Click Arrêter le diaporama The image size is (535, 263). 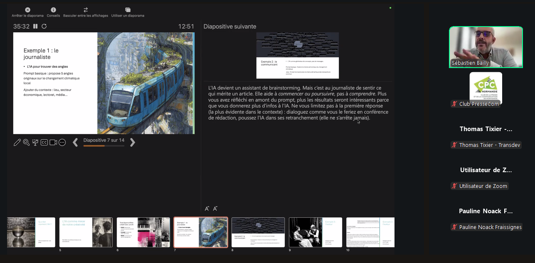(27, 12)
